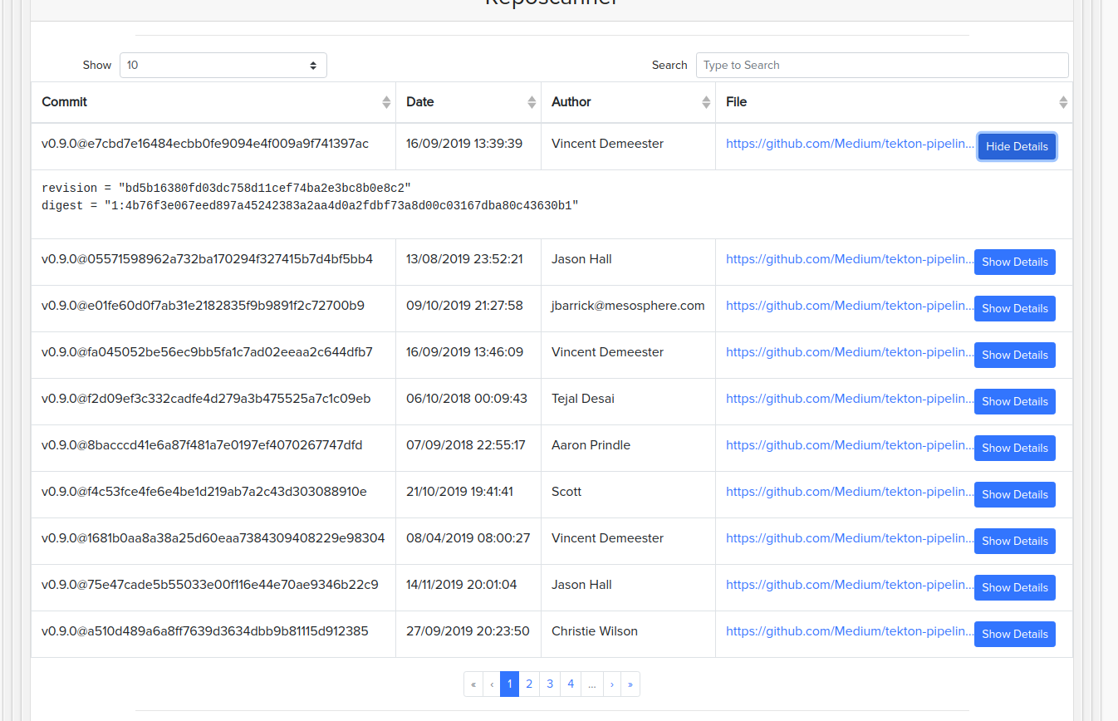Show details for Scott's commit row
Image resolution: width=1118 pixels, height=721 pixels.
[1014, 494]
